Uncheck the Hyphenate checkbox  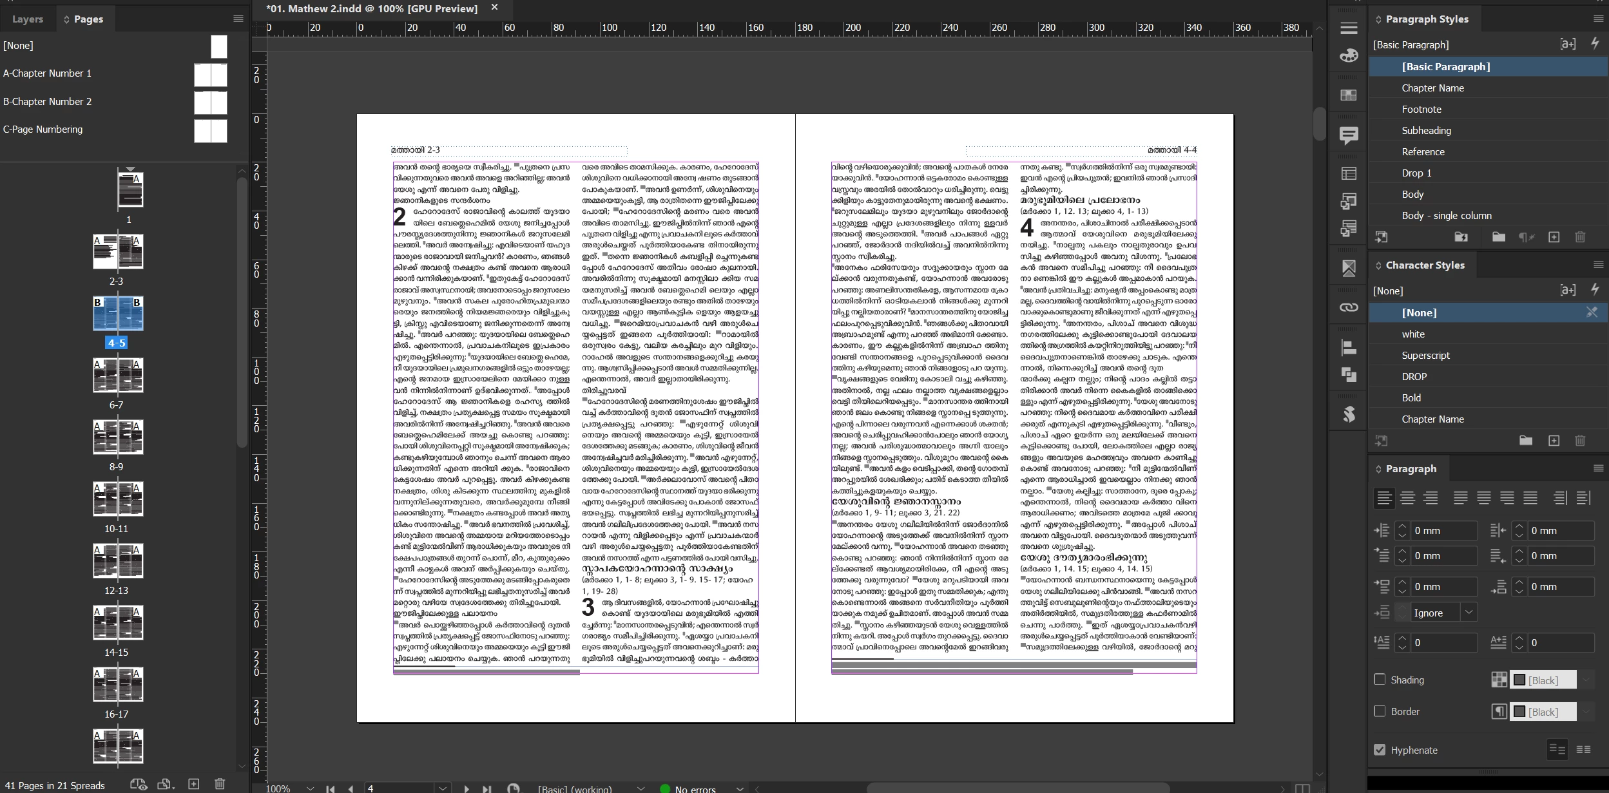tap(1380, 750)
